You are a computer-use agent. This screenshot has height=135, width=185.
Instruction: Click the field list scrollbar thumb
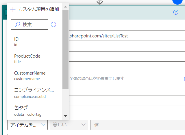tap(65, 49)
